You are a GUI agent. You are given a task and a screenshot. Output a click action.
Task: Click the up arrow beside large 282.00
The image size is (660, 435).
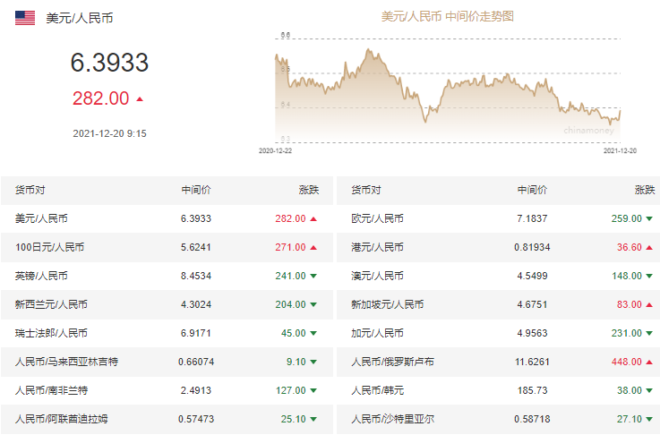[x=140, y=99]
